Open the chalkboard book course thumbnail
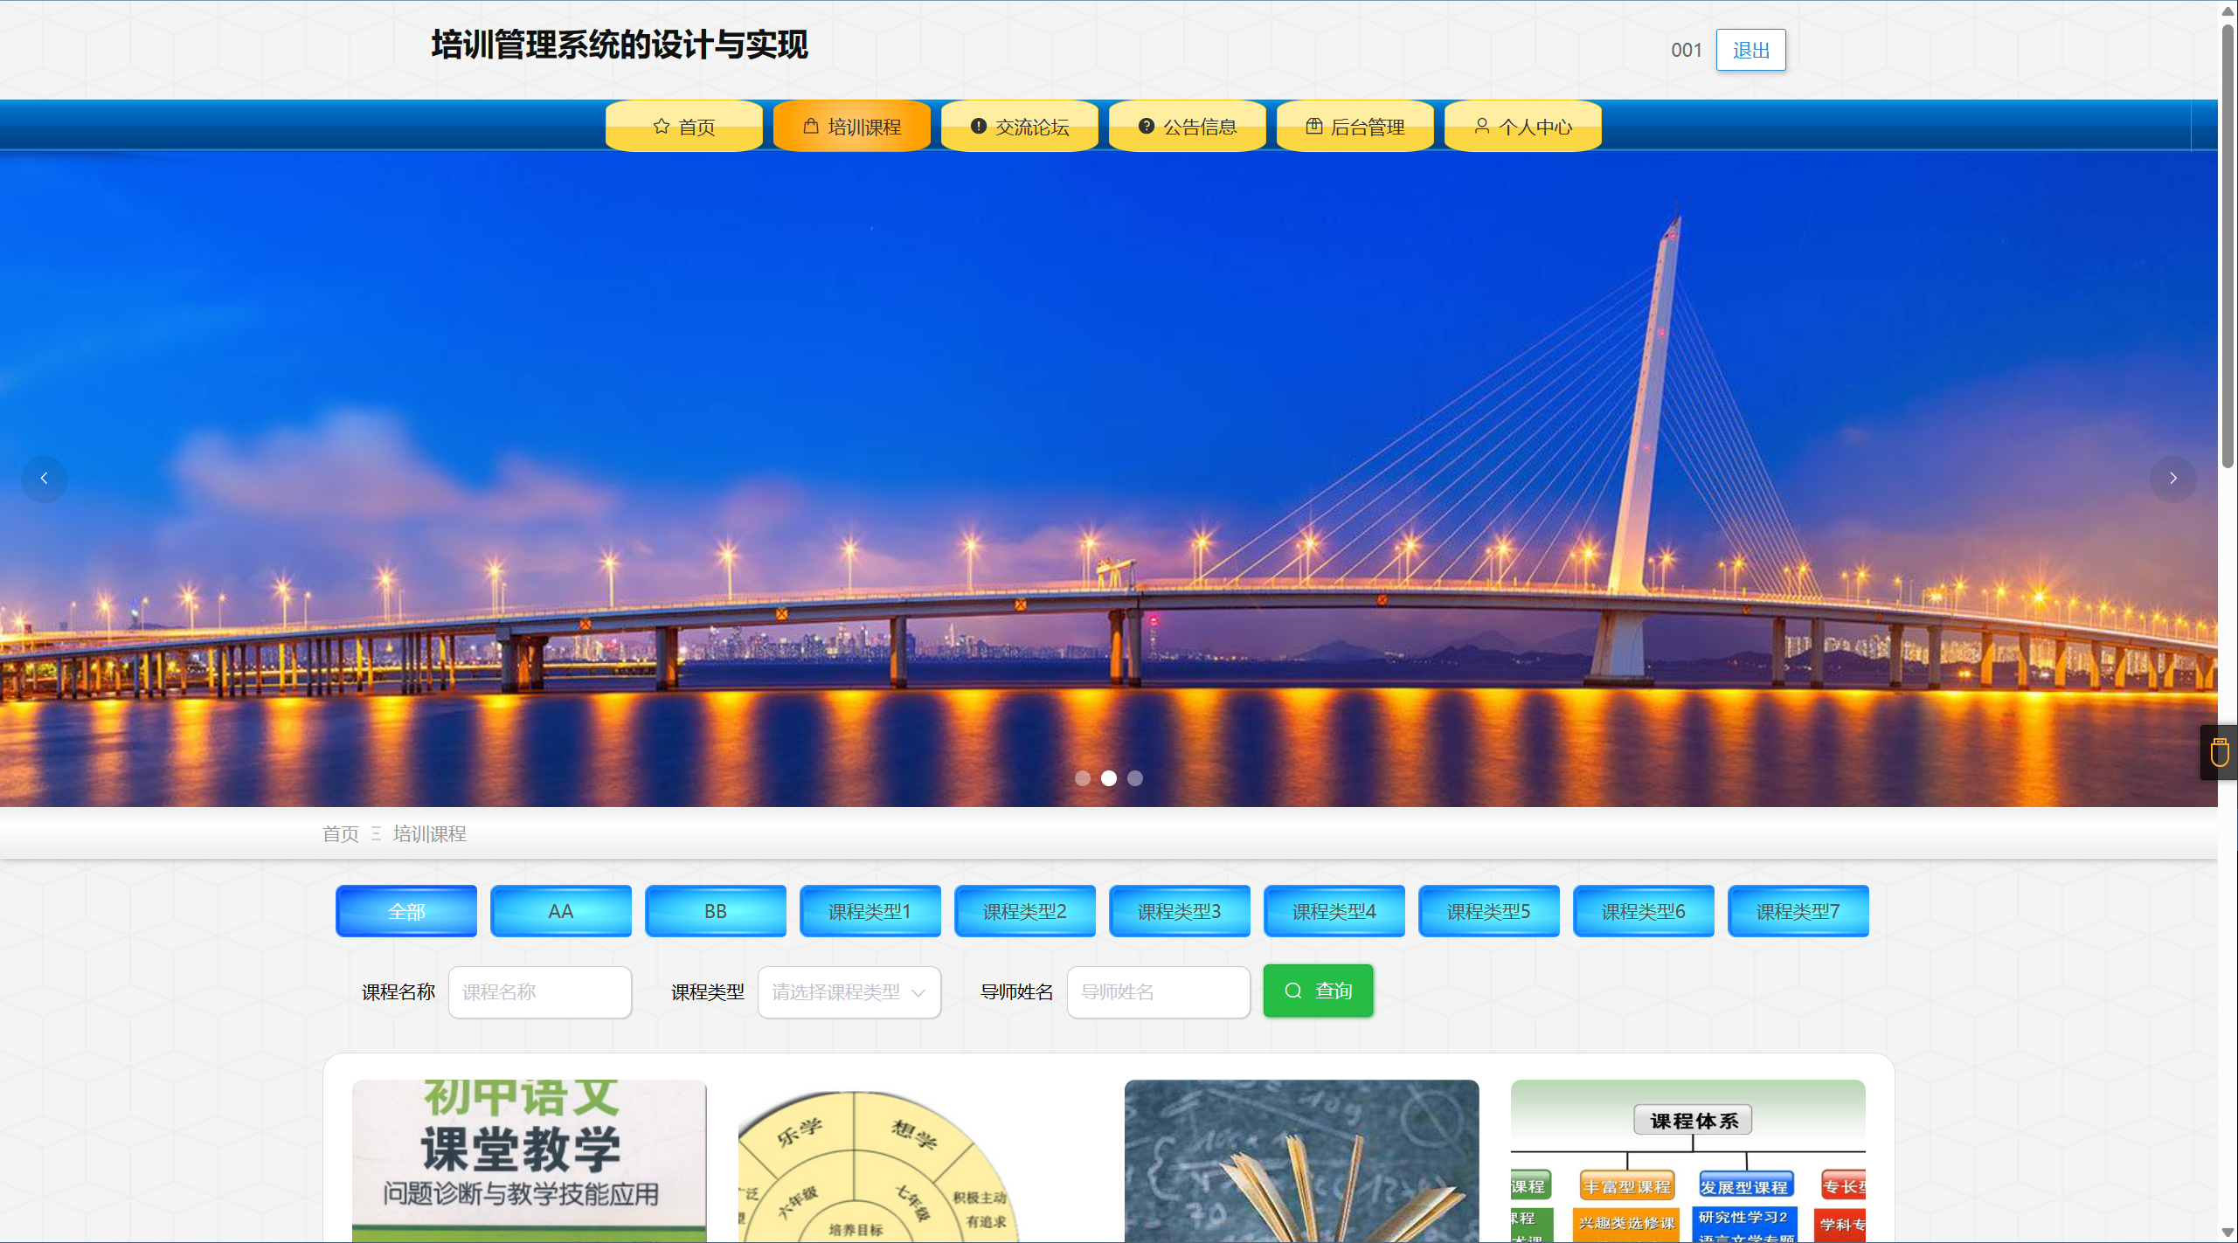The height and width of the screenshot is (1243, 2238). [x=1302, y=1161]
